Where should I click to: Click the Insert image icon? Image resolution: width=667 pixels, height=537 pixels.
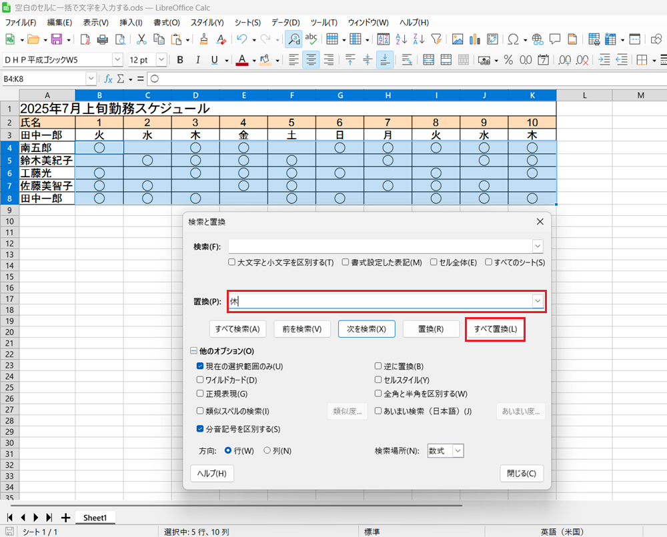tap(458, 39)
